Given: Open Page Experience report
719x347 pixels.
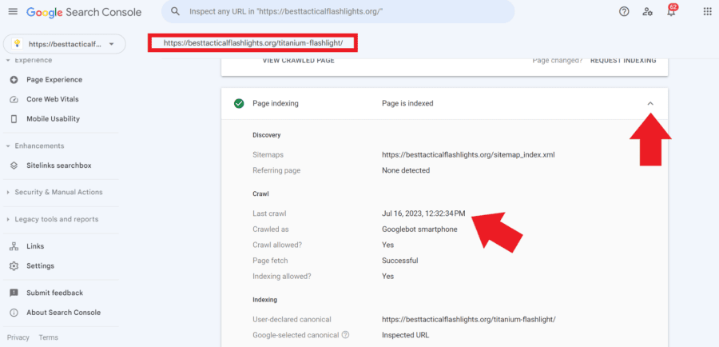Looking at the screenshot, I should [x=54, y=80].
